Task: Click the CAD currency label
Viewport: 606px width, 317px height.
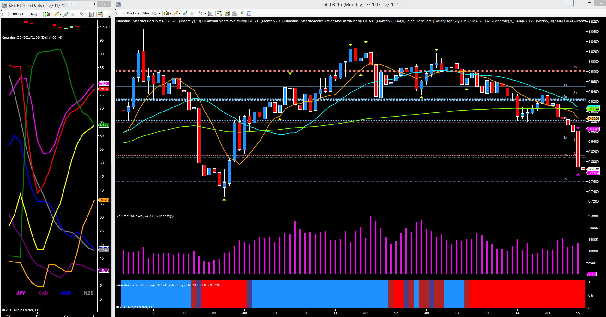Action: [x=43, y=293]
